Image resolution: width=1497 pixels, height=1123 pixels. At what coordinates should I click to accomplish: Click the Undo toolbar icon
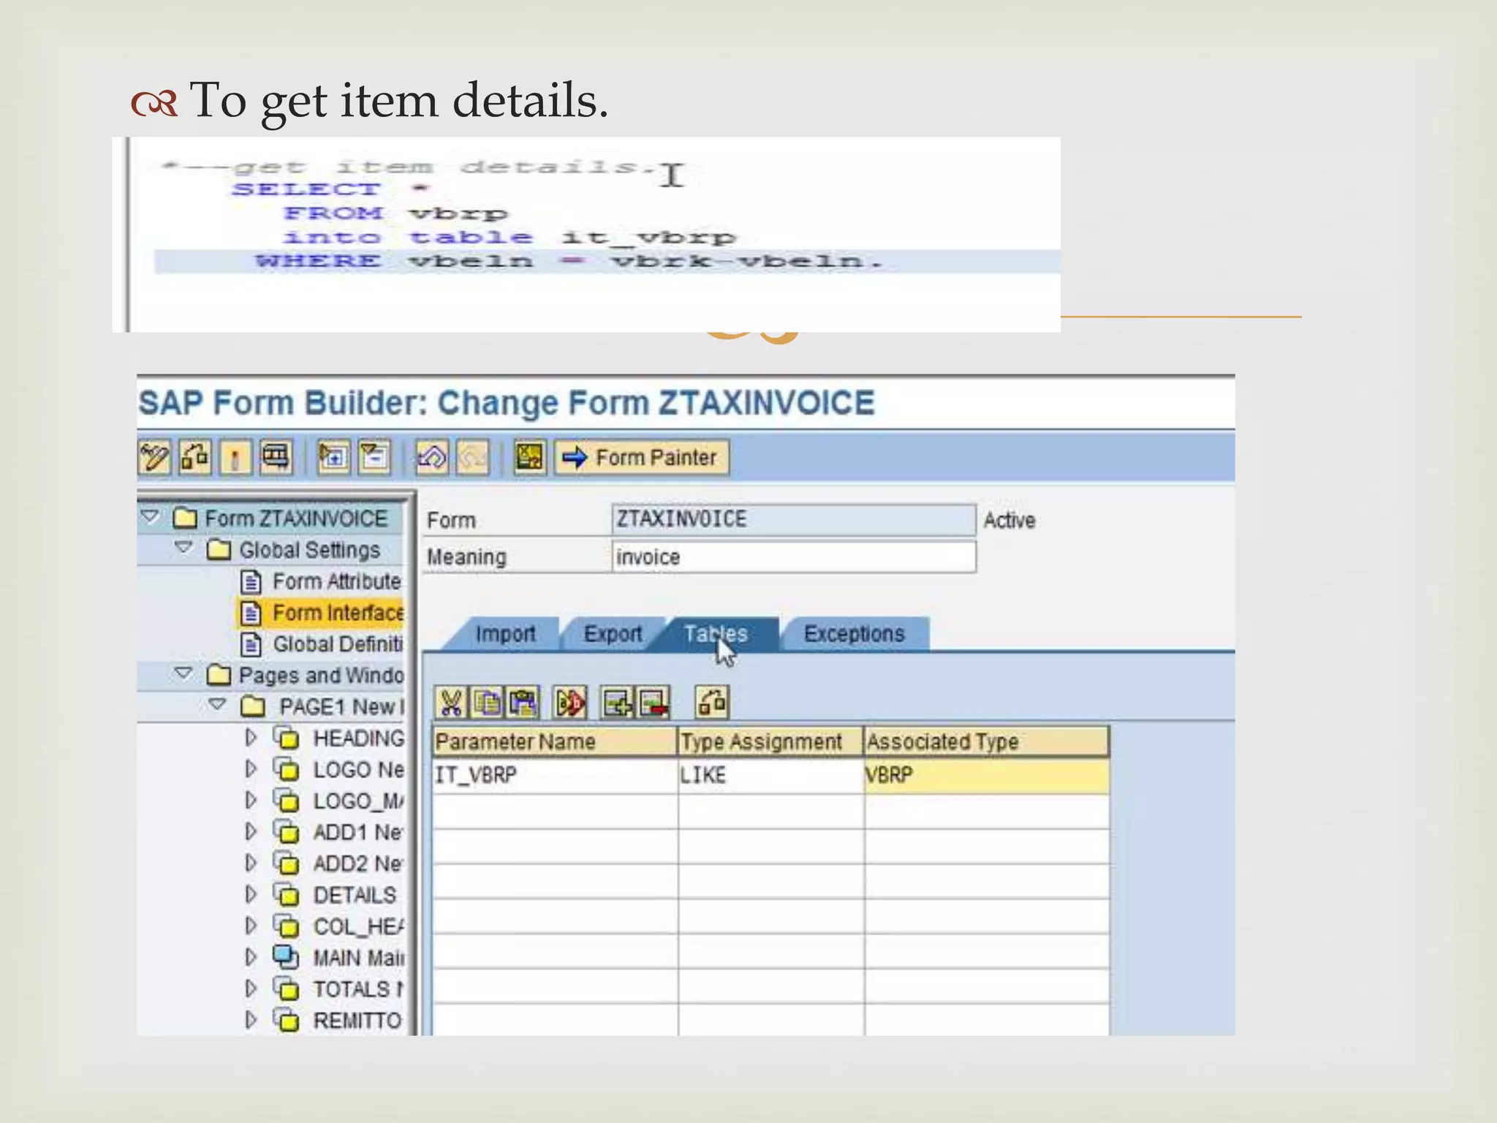coord(431,458)
